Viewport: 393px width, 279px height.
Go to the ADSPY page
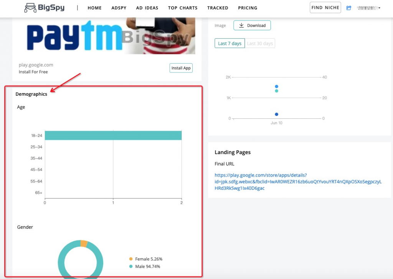(x=119, y=8)
